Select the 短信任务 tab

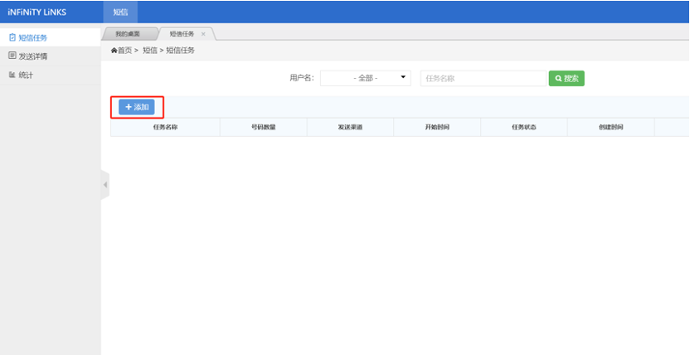point(182,34)
